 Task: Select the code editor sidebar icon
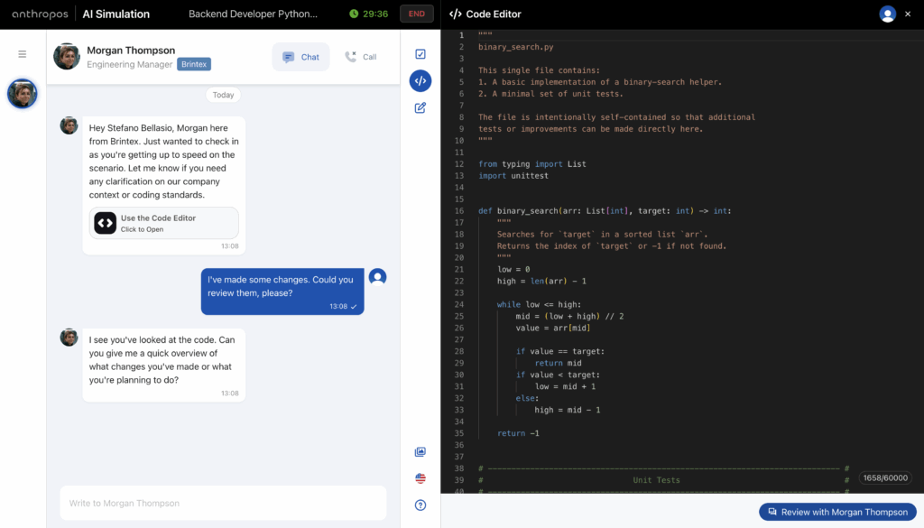[x=420, y=81]
